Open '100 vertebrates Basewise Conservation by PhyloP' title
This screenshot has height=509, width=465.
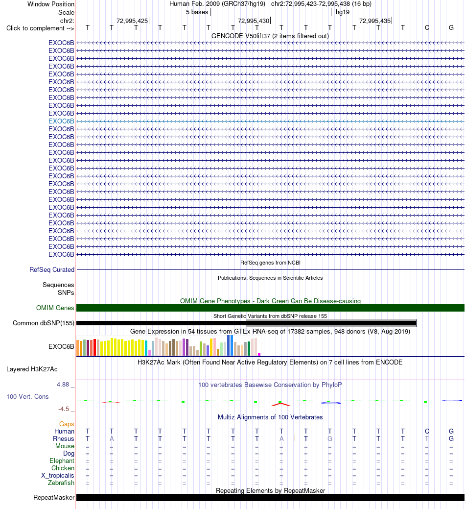(x=270, y=385)
